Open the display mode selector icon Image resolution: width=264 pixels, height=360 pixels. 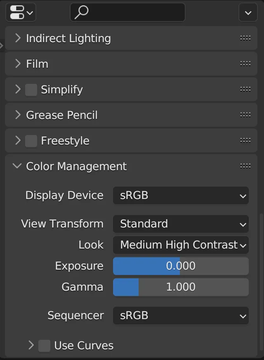20,12
